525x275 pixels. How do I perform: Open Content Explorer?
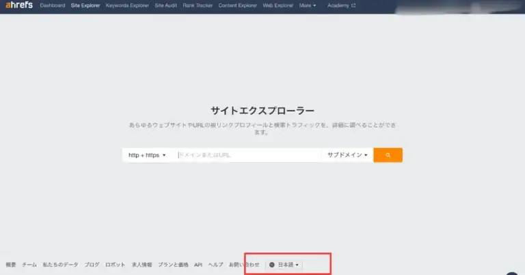[x=237, y=5]
